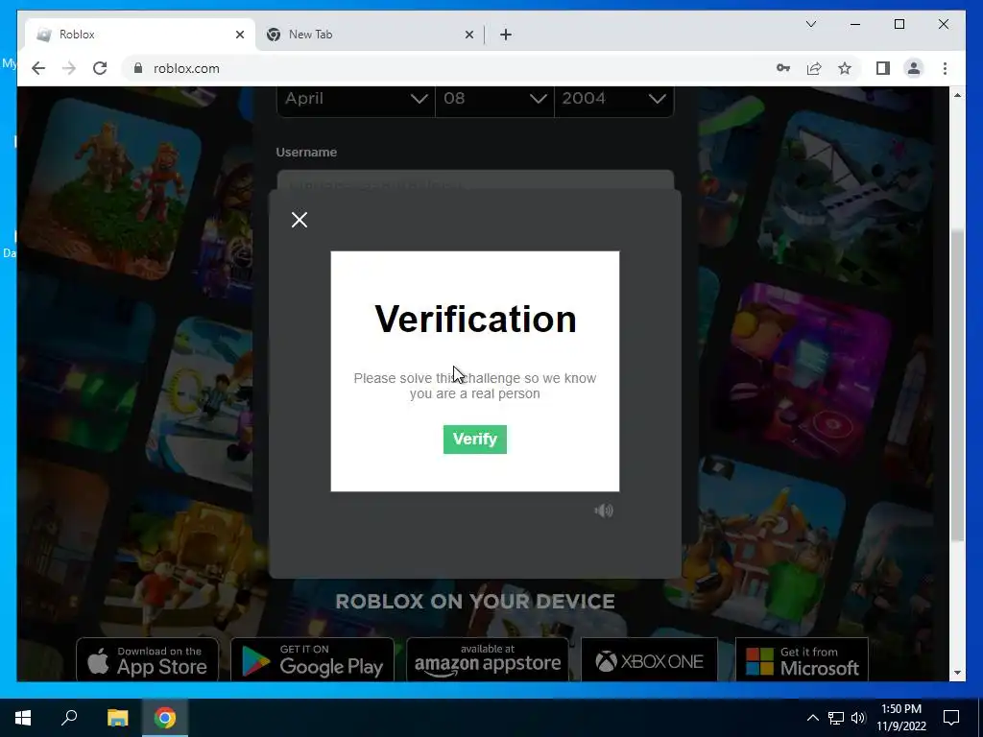Show hidden system tray icons
Image resolution: width=983 pixels, height=737 pixels.
pos(812,718)
